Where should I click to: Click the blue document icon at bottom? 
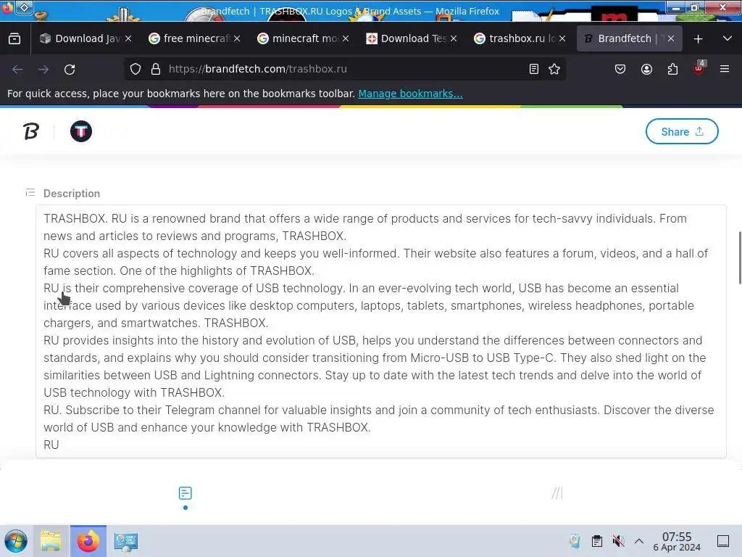185,493
